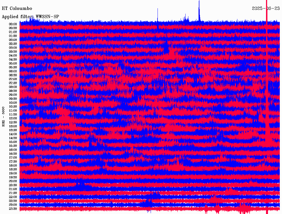
Task: Click the 14:30 time label
Action: (x=13, y=138)
